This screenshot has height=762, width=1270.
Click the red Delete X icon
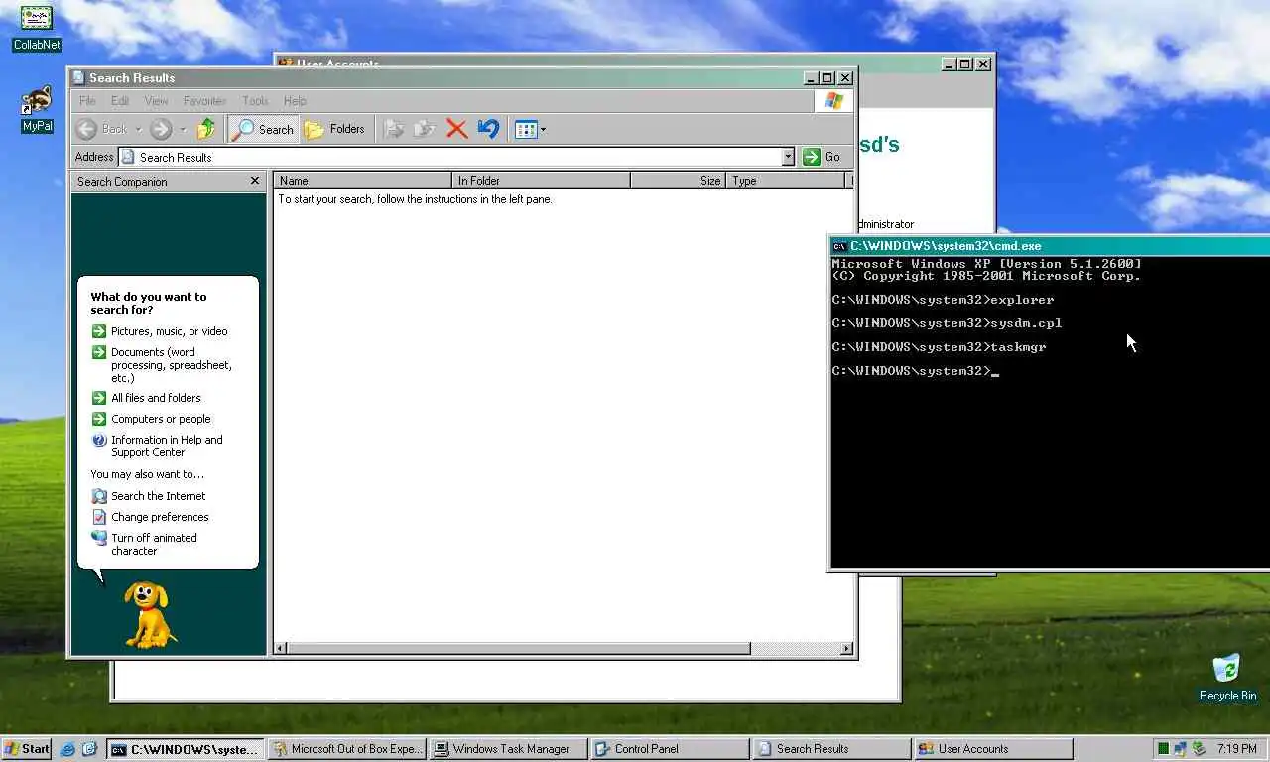tap(456, 129)
